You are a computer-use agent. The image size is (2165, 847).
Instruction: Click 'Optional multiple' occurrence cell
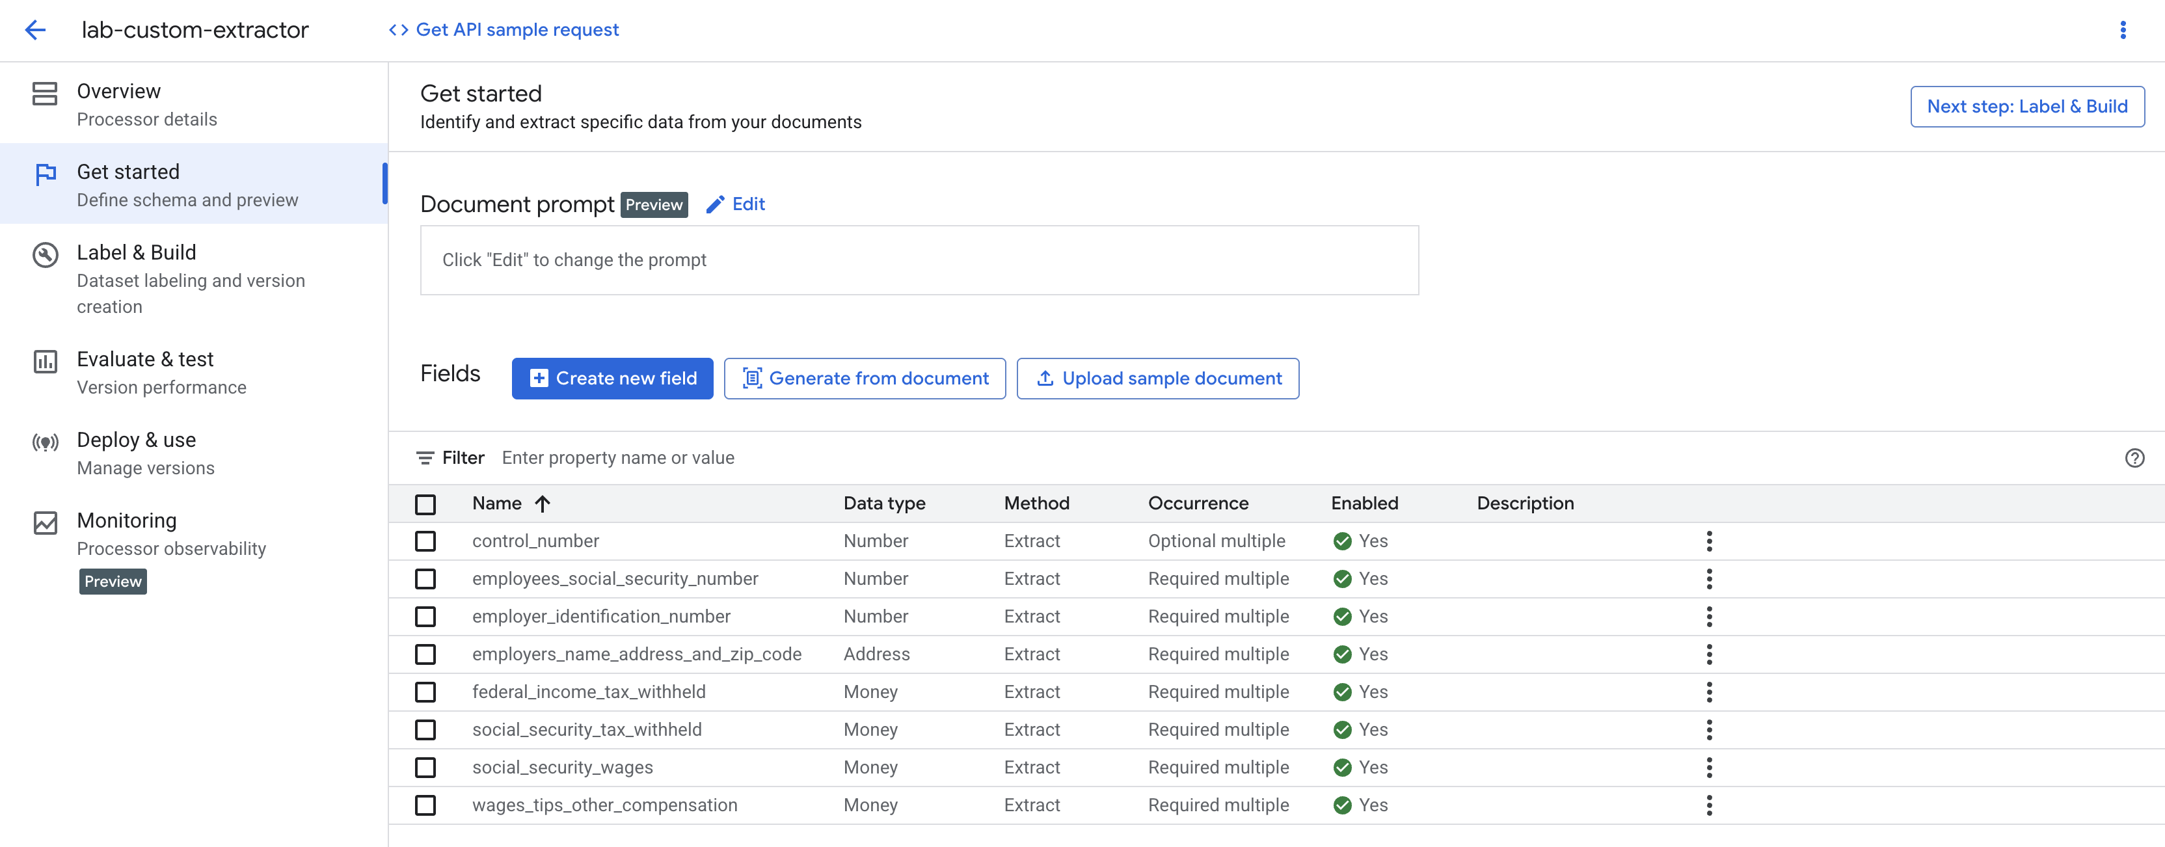tap(1216, 541)
